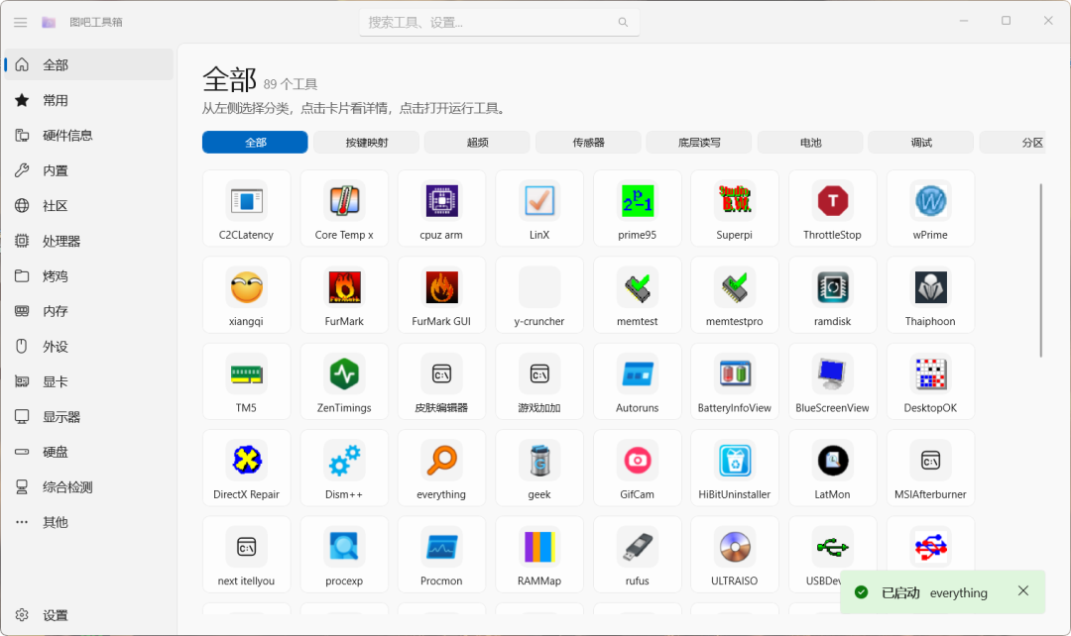Open the red FurMark tool card
The width and height of the screenshot is (1071, 636).
point(343,295)
